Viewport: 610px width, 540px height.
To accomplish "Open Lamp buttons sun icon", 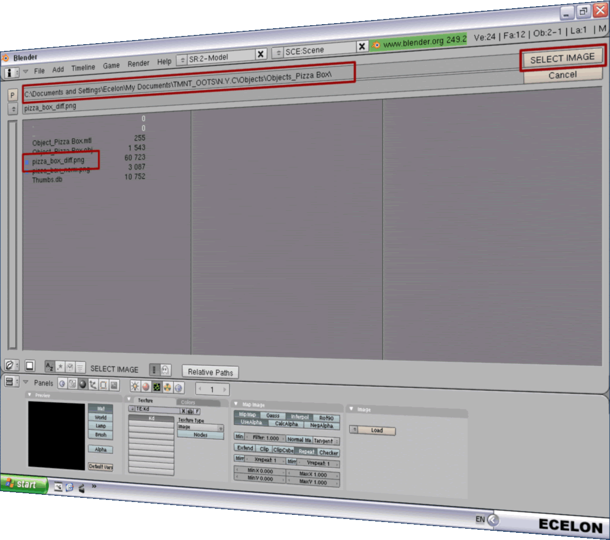I will [x=135, y=386].
